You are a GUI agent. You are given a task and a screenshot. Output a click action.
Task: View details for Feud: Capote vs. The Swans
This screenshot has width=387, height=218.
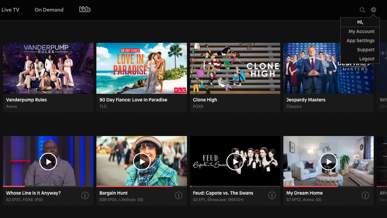click(x=272, y=195)
